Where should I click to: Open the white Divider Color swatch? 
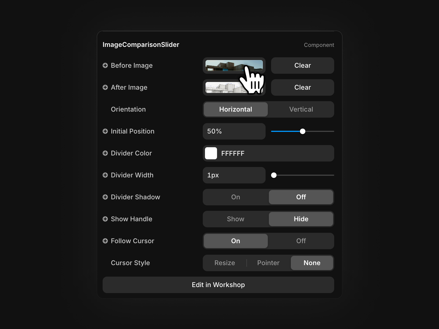pyautogui.click(x=211, y=153)
